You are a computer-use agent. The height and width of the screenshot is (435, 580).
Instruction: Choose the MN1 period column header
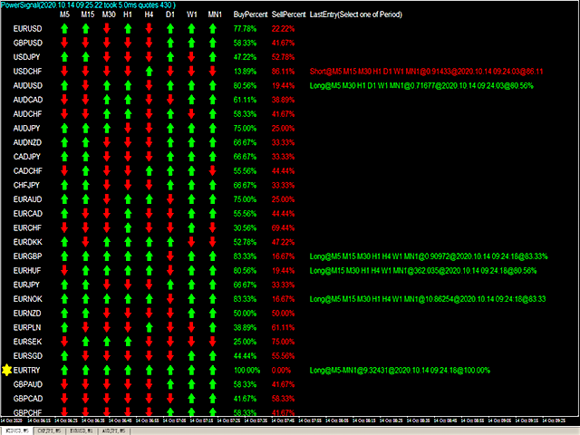pos(214,16)
